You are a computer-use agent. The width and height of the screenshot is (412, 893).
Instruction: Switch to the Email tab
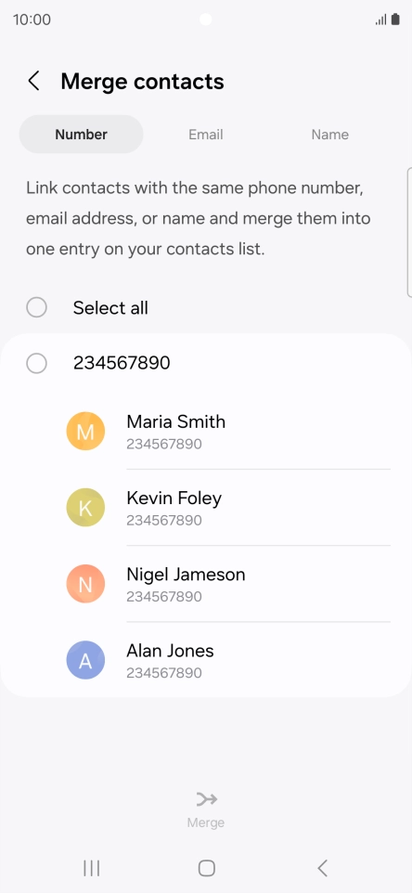pos(206,135)
